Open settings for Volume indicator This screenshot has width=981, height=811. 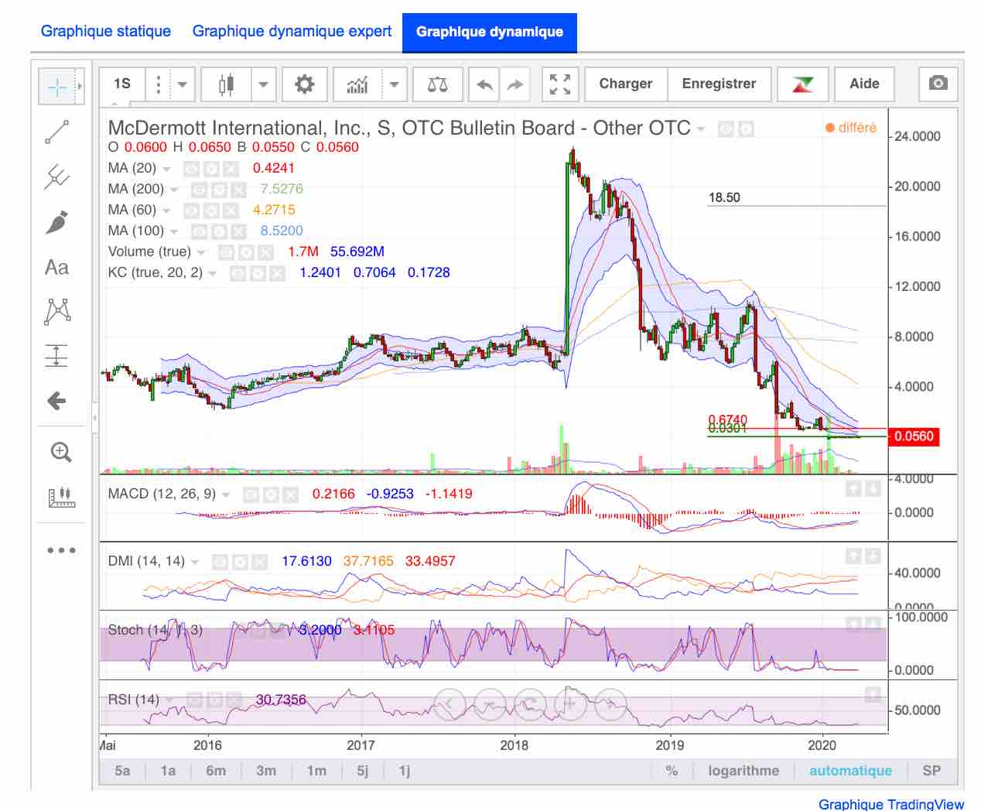click(x=246, y=252)
